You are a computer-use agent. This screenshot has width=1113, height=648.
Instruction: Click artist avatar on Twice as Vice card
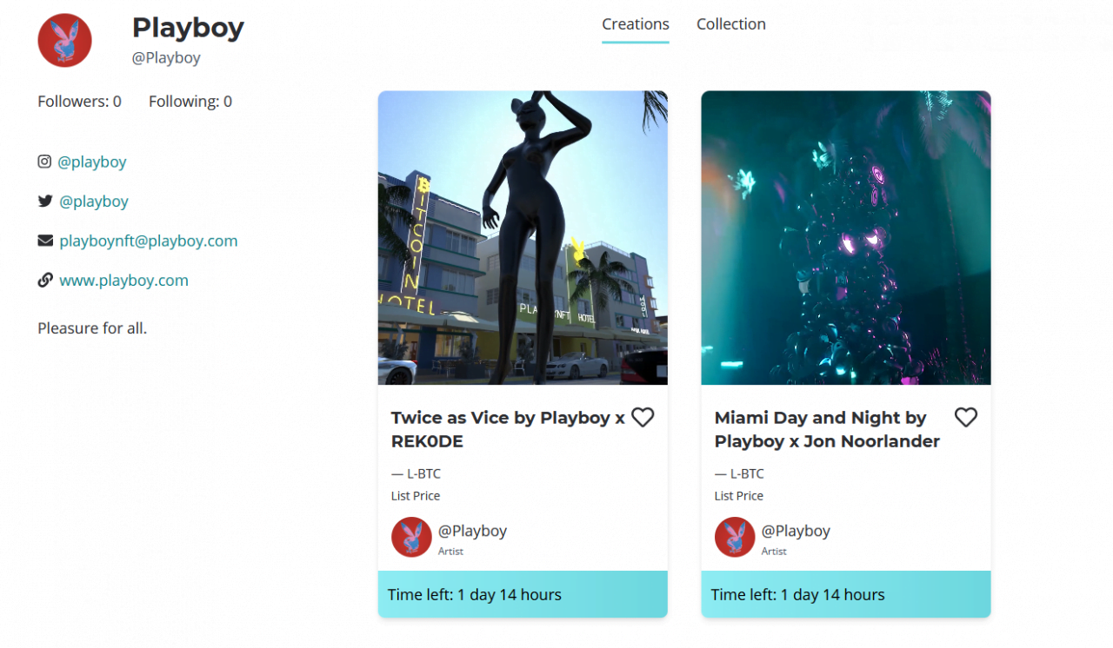[x=411, y=537]
